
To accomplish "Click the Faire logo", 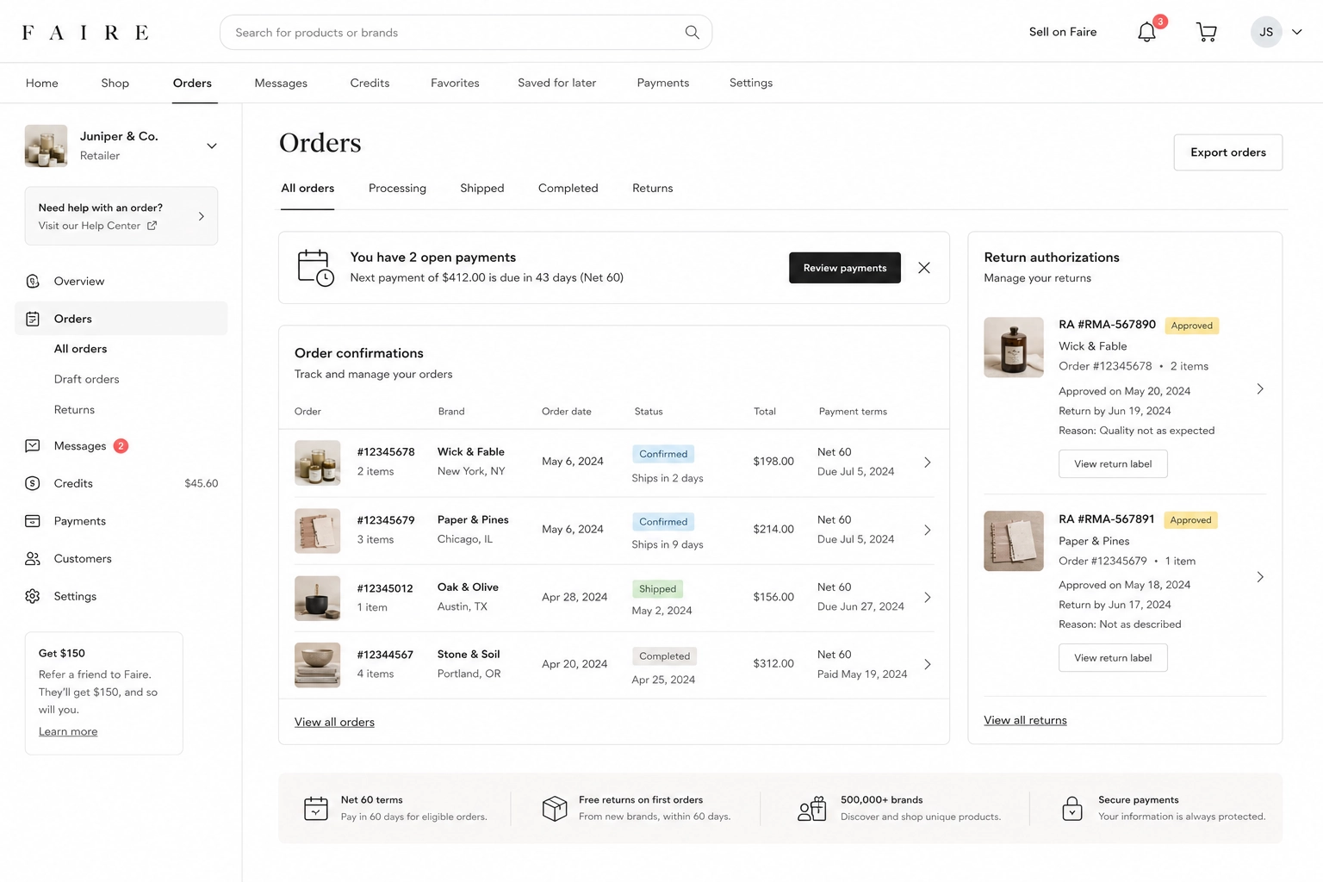I will [x=85, y=33].
